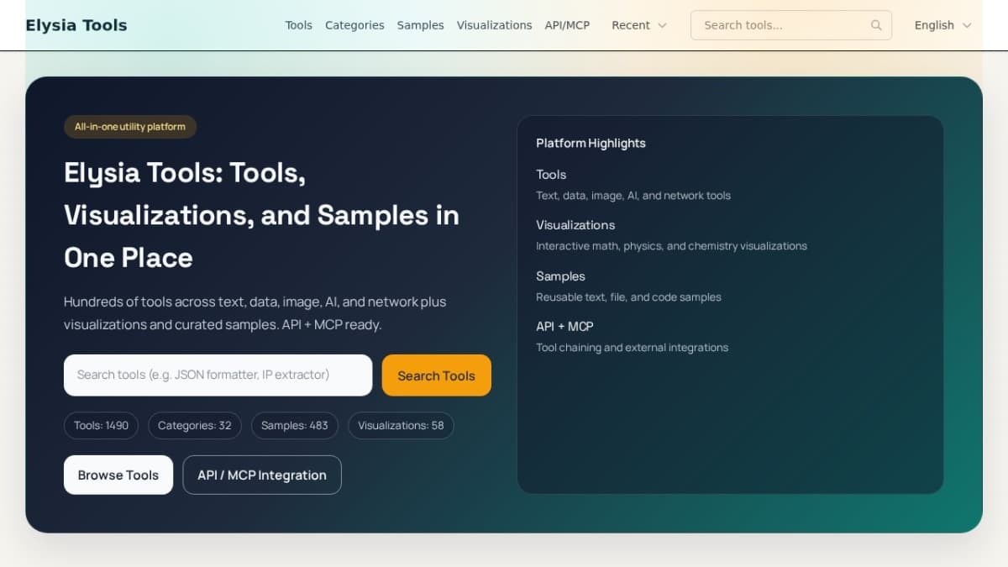This screenshot has width=1008, height=567.
Task: Open the Visualizations navigation item
Action: coord(494,25)
